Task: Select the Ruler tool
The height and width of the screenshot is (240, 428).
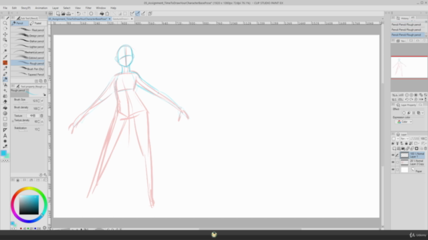Action: 5,130
